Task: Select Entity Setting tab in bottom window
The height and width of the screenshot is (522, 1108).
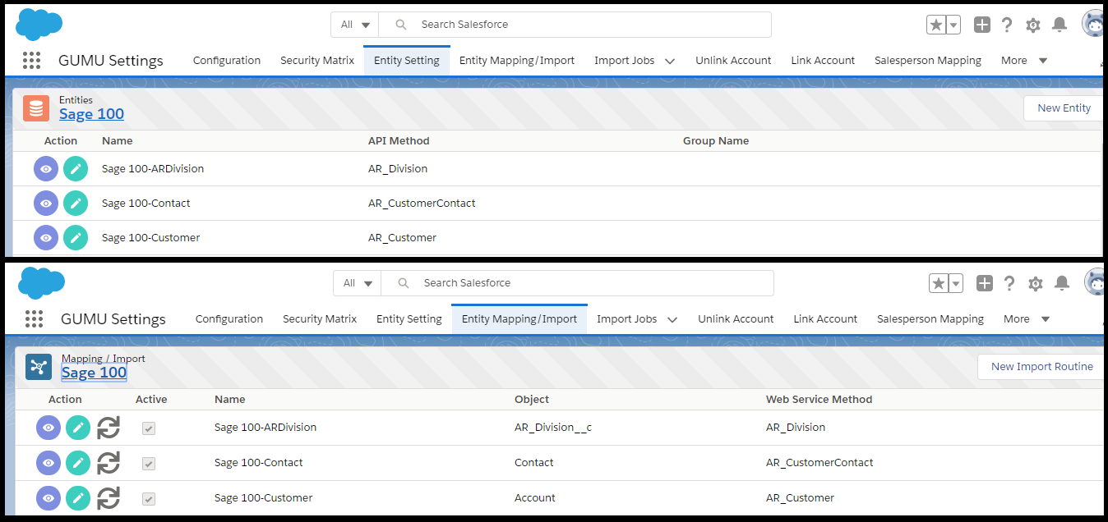Action: coord(409,319)
